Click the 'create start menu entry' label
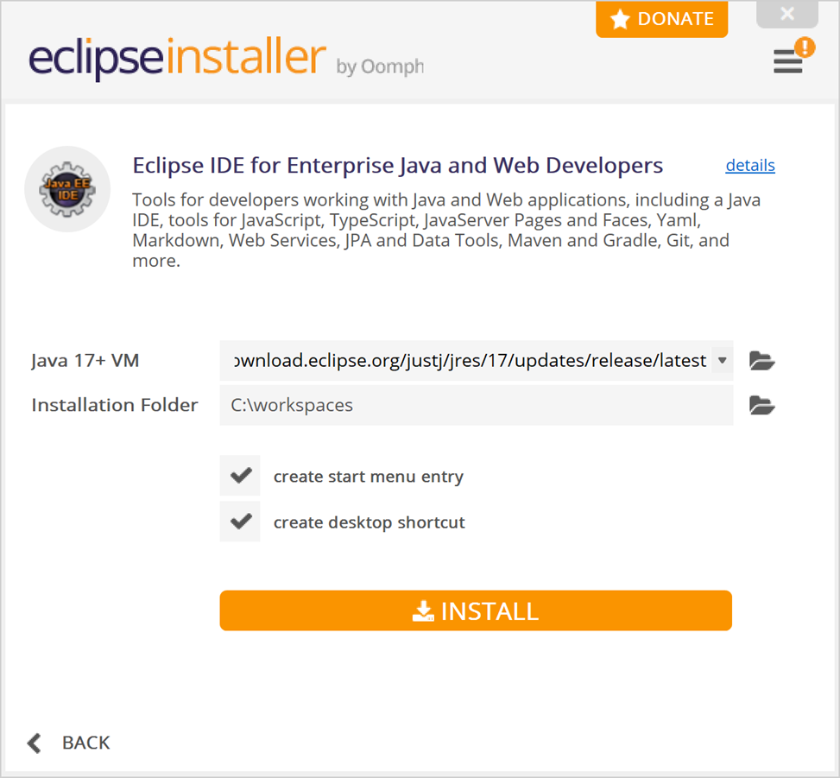This screenshot has width=840, height=778. pyautogui.click(x=368, y=477)
